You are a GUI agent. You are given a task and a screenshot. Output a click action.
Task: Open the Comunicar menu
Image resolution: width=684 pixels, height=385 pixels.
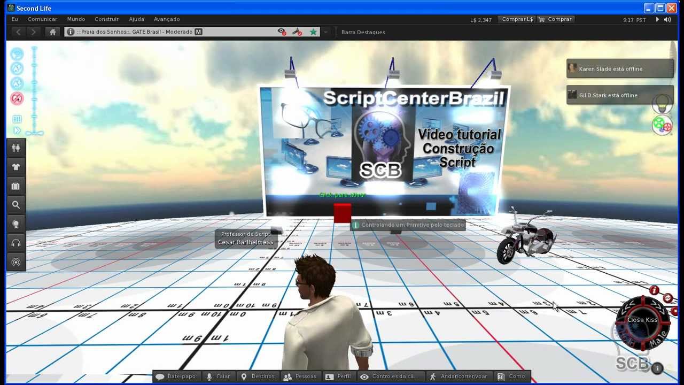[x=43, y=19]
